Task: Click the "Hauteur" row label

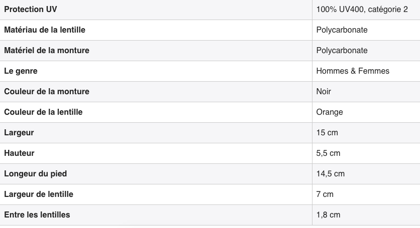Action: pos(19,153)
